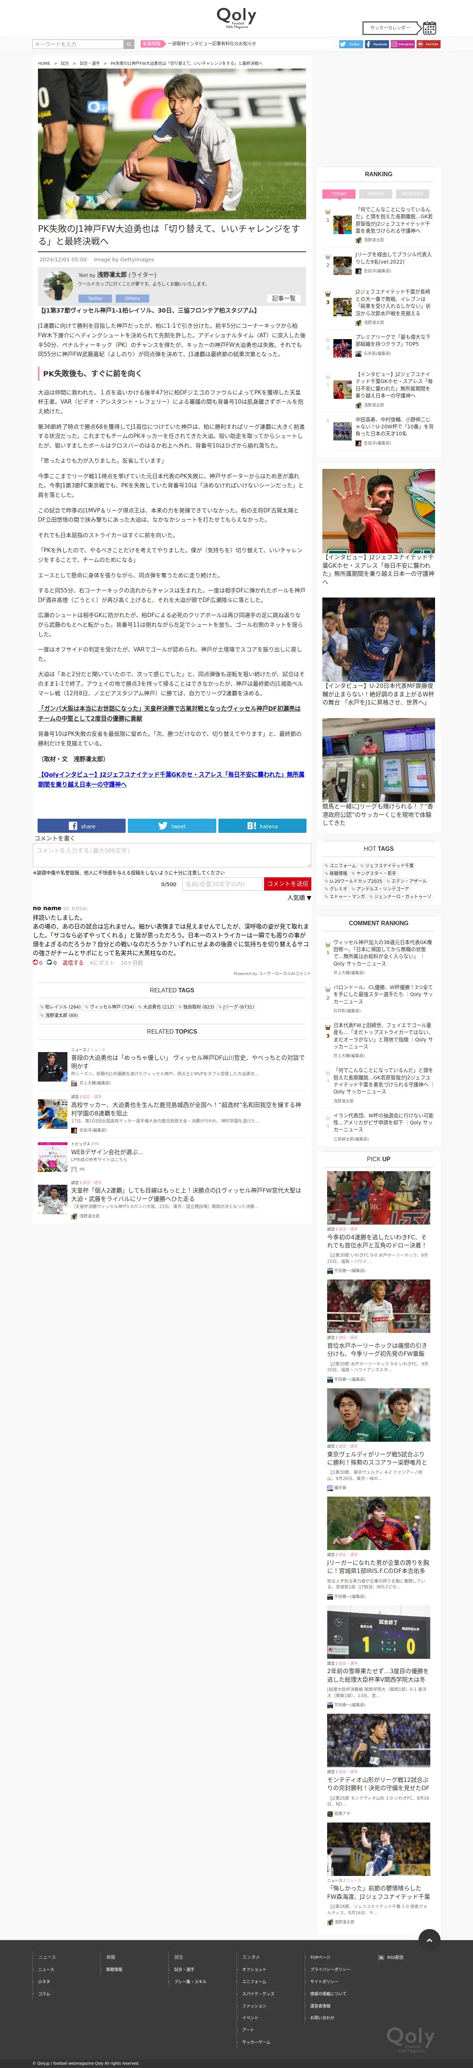The height and width of the screenshot is (2068, 473).
Task: Open footer プライバシーポリシー link
Action: 330,1969
